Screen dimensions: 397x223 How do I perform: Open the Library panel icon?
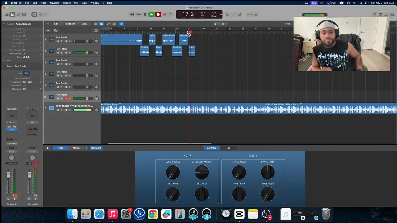[x=7, y=14]
